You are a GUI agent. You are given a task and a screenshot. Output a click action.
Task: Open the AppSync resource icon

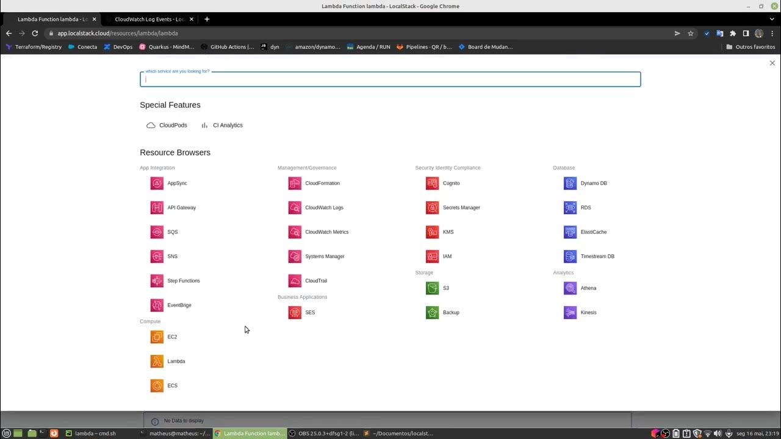pos(157,183)
